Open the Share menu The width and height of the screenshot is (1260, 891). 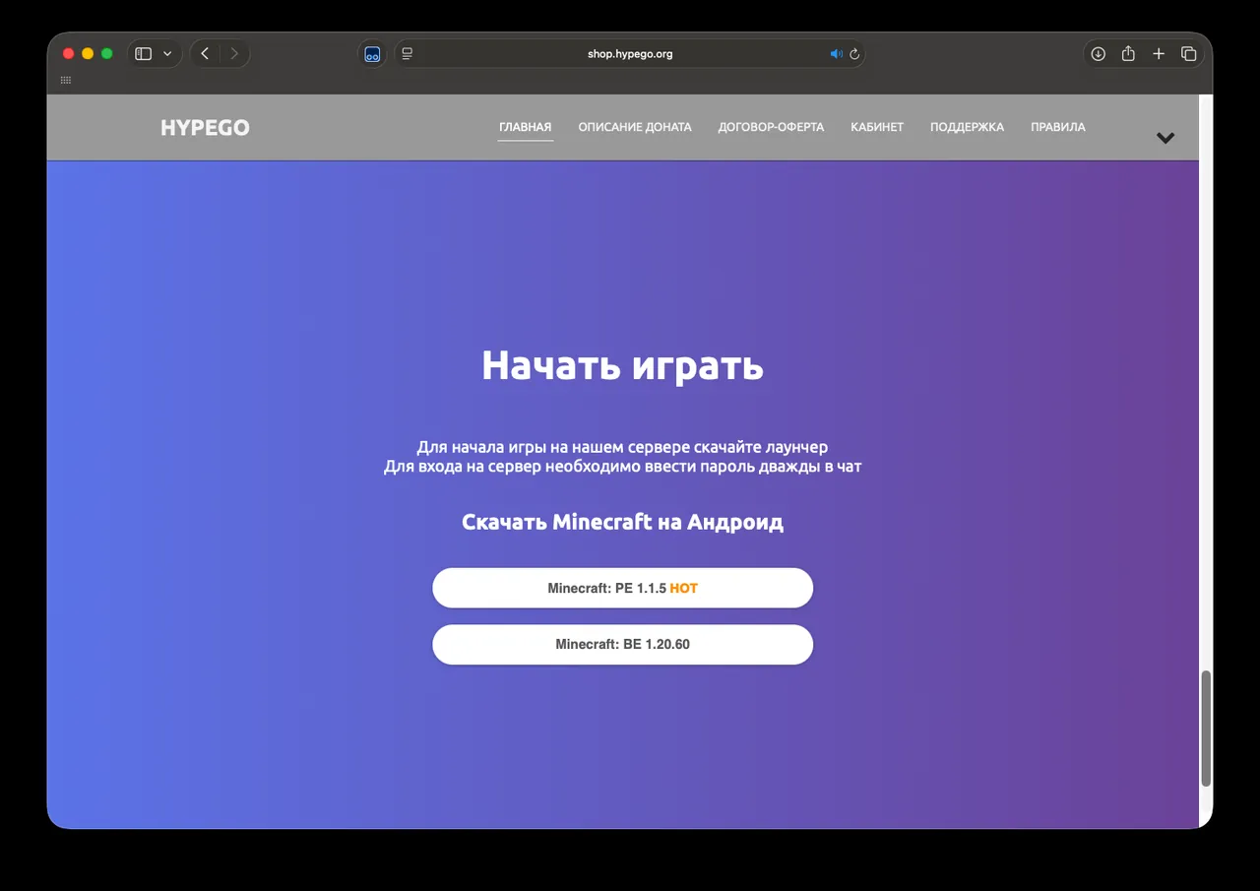(x=1128, y=54)
